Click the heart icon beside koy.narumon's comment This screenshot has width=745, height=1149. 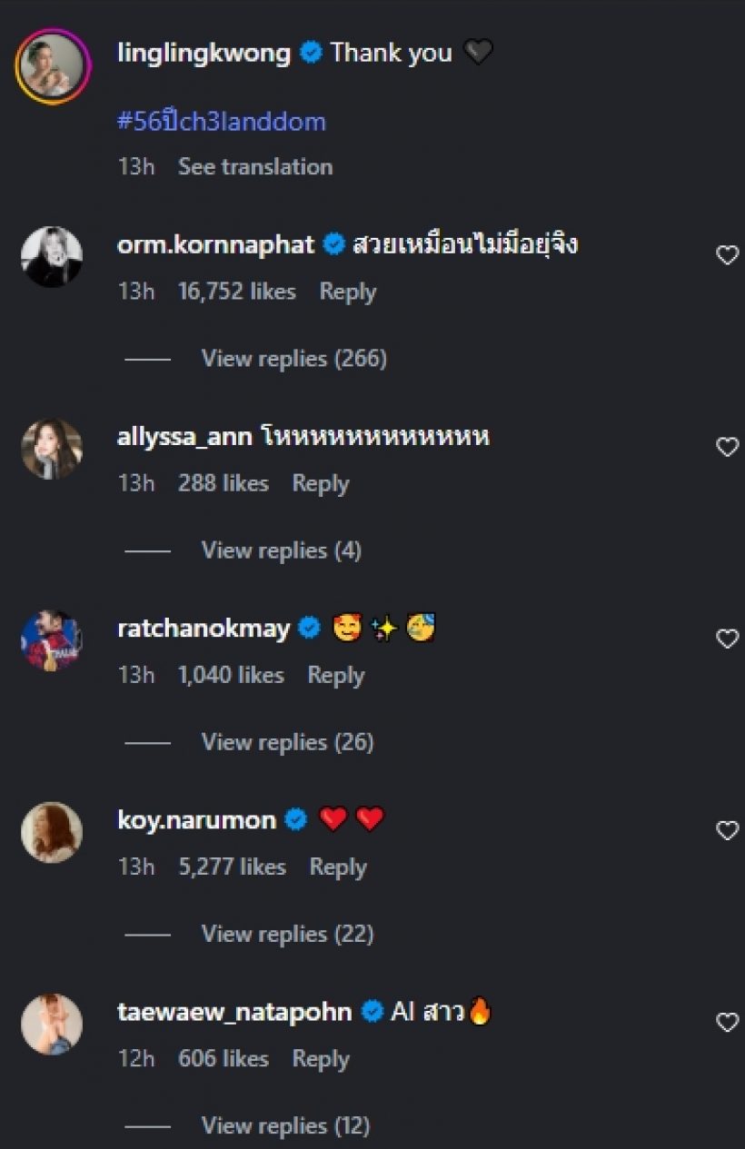click(727, 831)
